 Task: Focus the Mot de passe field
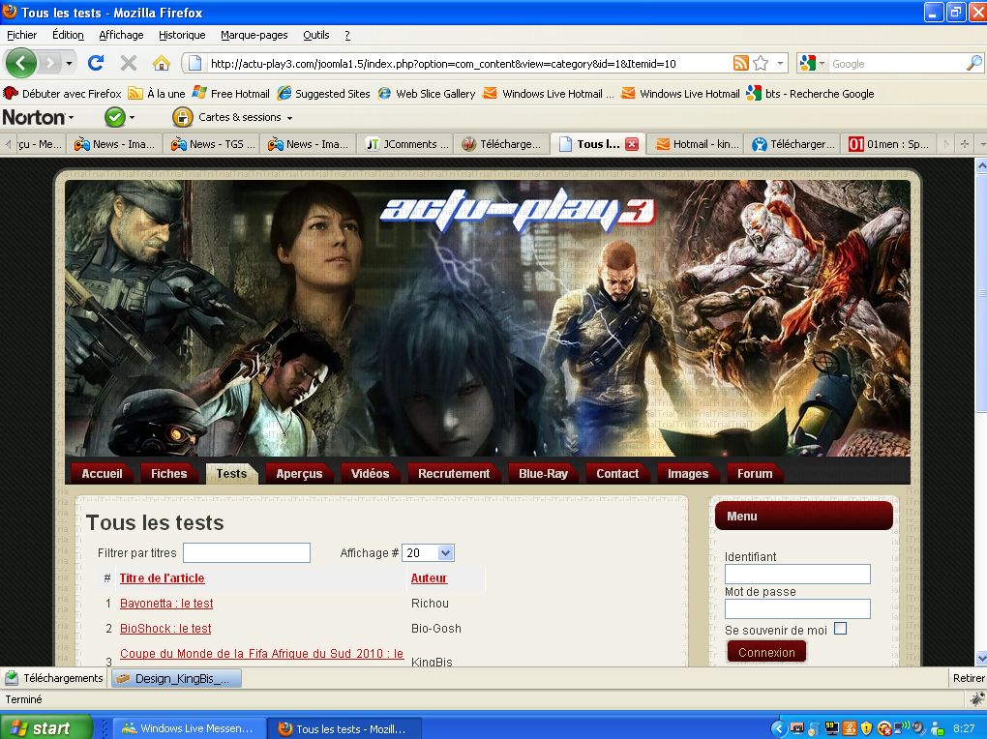(797, 608)
